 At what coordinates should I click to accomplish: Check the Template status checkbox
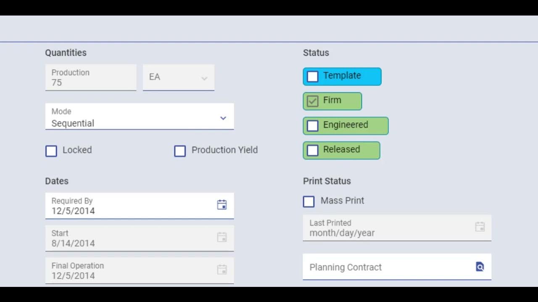tap(313, 77)
